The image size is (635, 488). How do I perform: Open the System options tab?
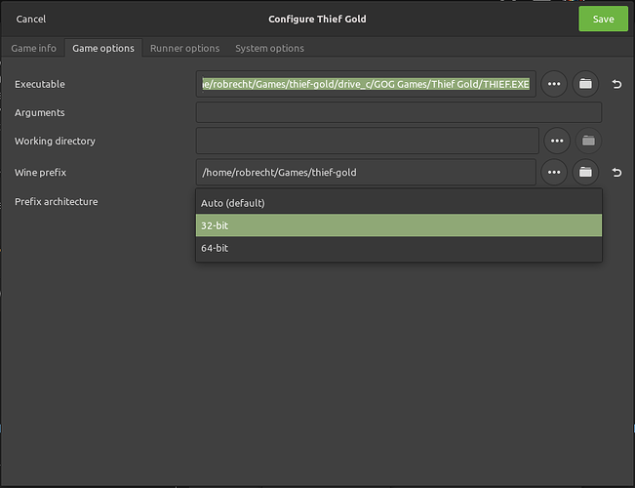pyautogui.click(x=270, y=48)
